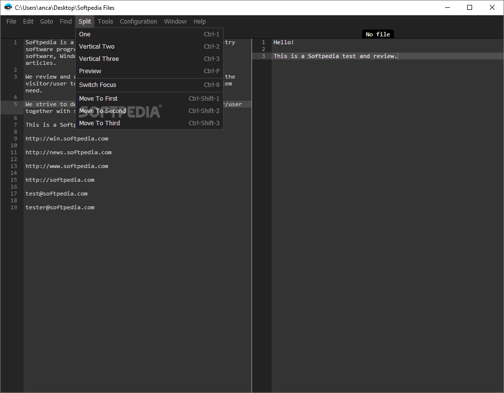Click line number 17 in left gutter
The height and width of the screenshot is (393, 504).
point(14,194)
